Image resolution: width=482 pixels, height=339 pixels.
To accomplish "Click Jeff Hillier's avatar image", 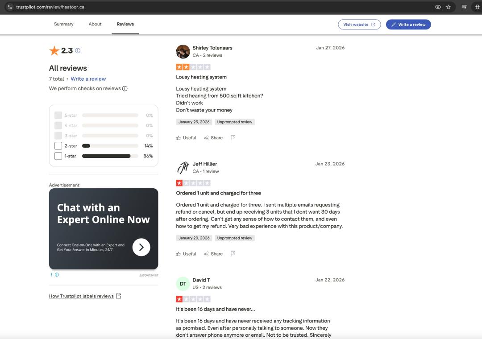I will tap(183, 168).
